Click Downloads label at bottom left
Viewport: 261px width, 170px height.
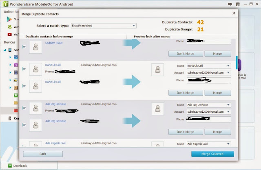20,166
